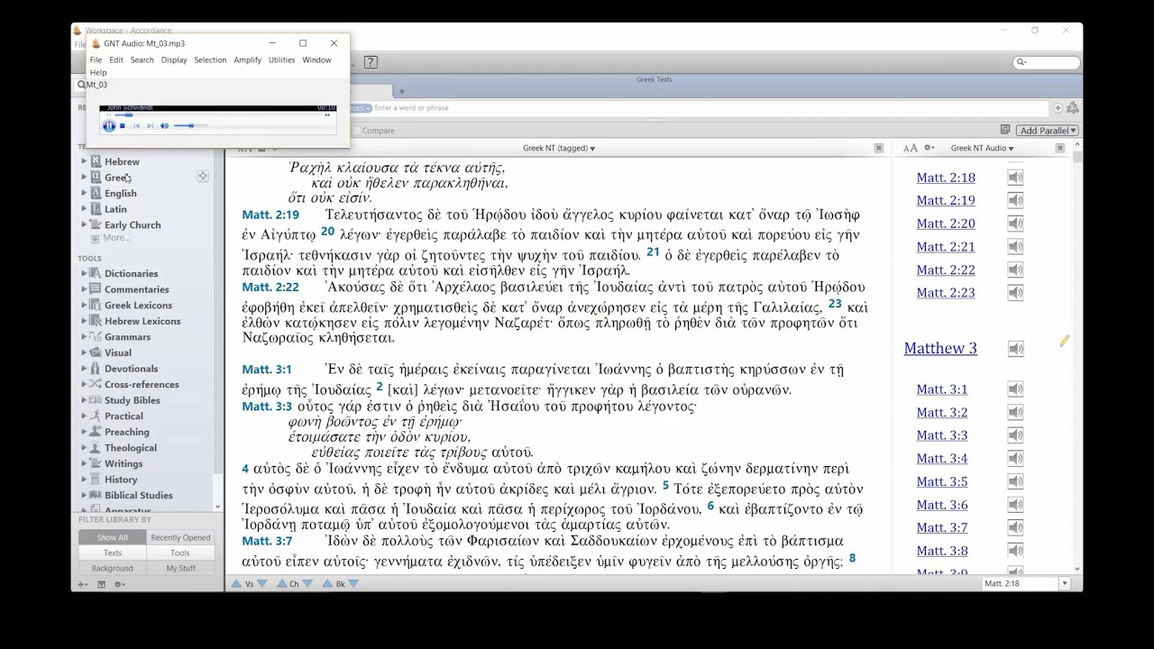Go to previous chapter with Ch up arrow

point(281,584)
